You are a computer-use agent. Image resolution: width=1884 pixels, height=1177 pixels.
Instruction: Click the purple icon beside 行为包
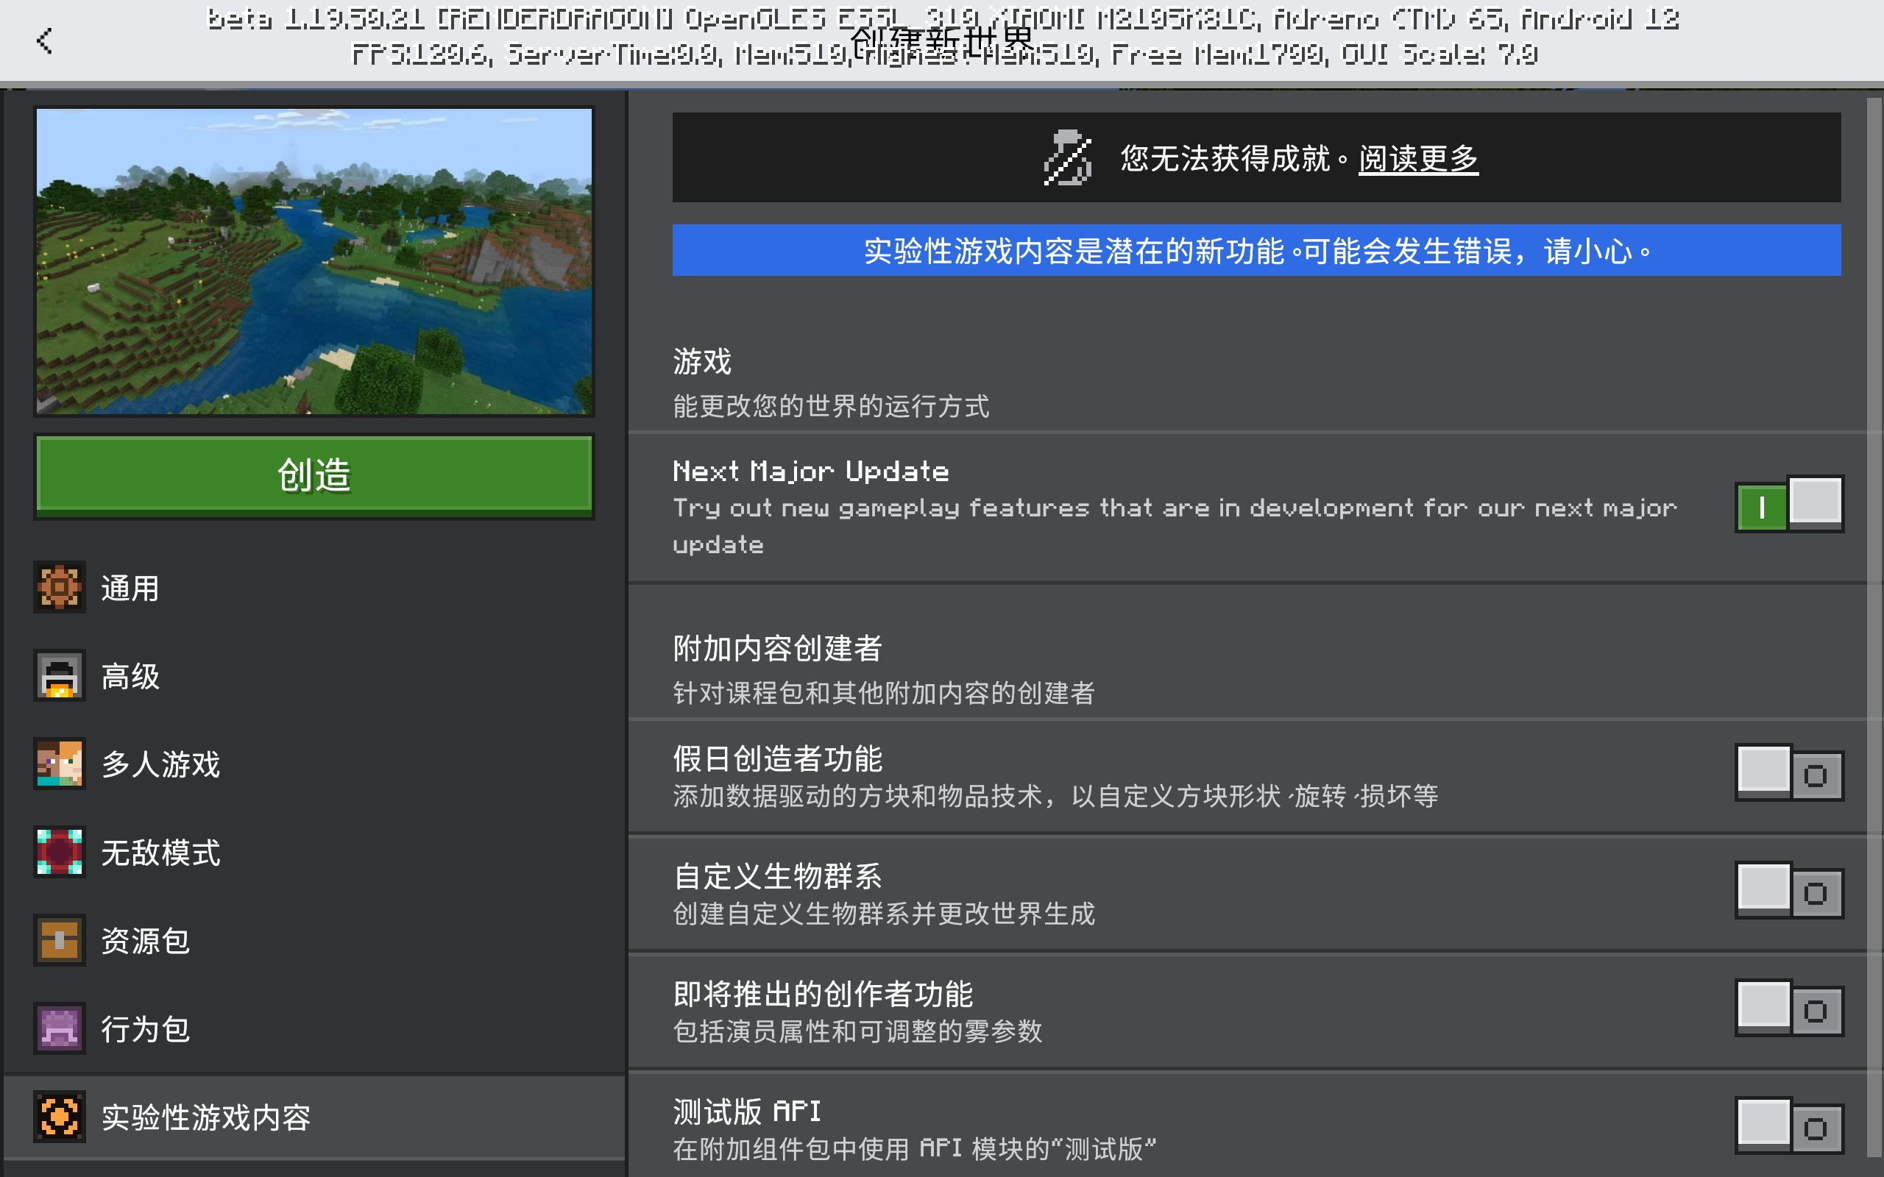point(59,1028)
